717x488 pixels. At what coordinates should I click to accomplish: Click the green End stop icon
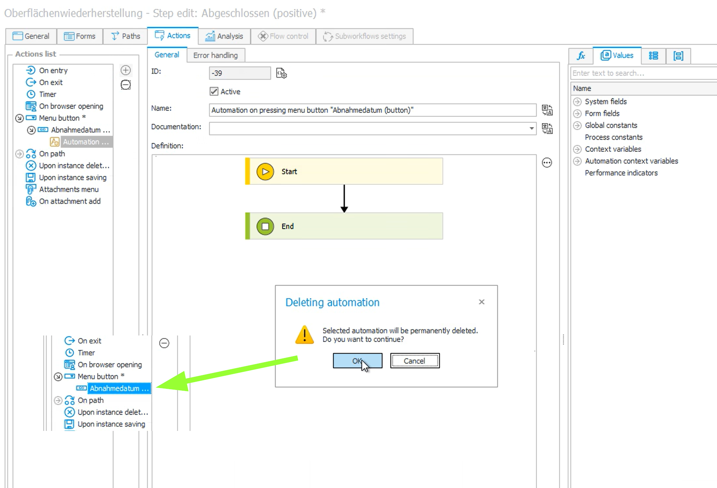[265, 227]
